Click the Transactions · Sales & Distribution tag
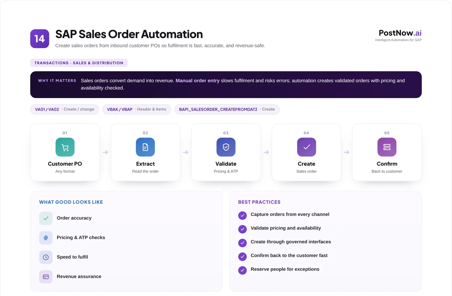The image size is (452, 296). [79, 63]
